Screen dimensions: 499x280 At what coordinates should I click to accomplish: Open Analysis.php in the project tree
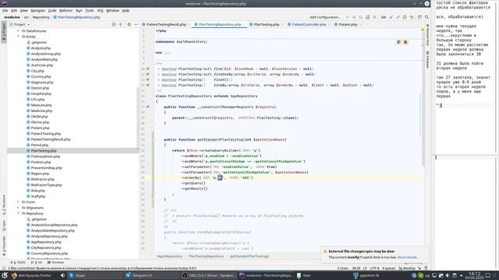click(x=41, y=48)
